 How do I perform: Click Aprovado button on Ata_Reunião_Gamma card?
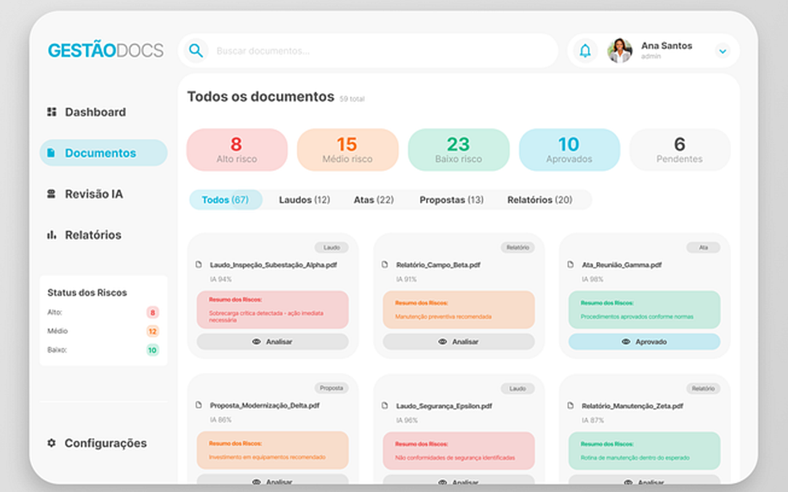tap(644, 342)
